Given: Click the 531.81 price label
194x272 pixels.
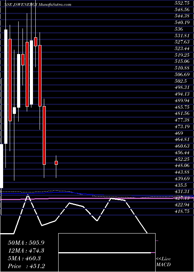Looking at the screenshot, I should [183, 36].
